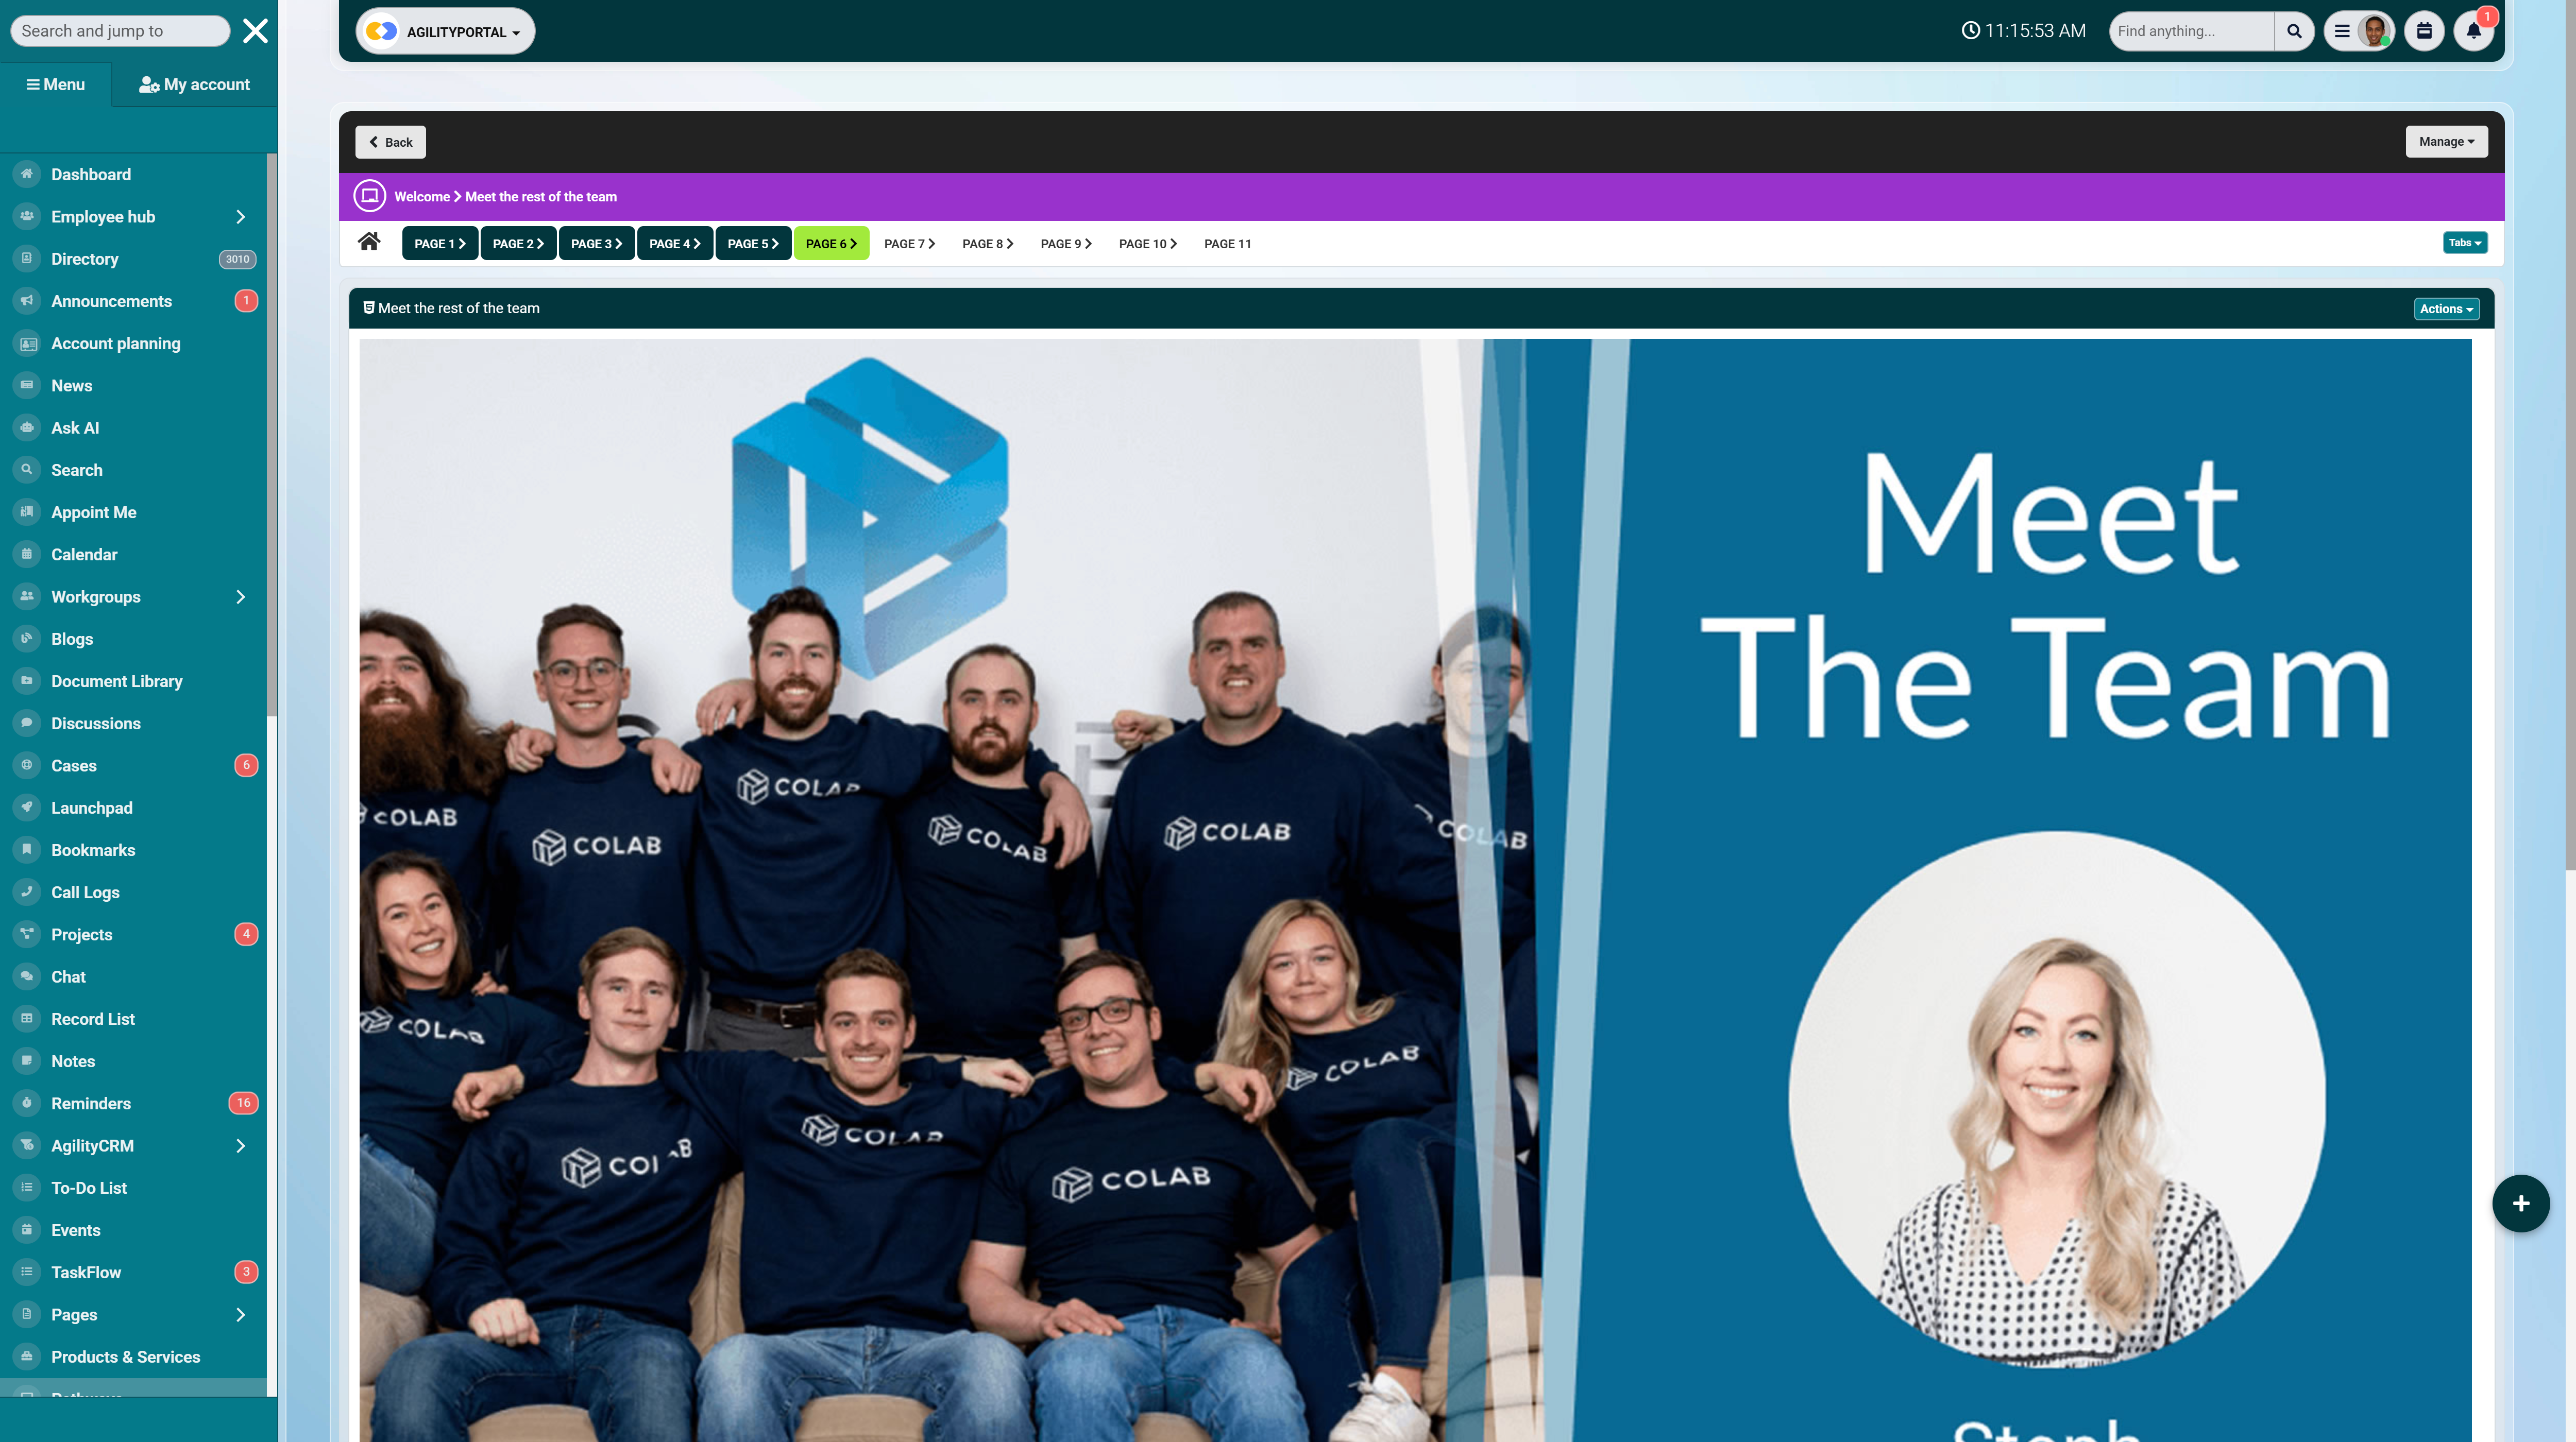The image size is (2576, 1442).
Task: Open Ask AI from sidebar
Action: [75, 427]
